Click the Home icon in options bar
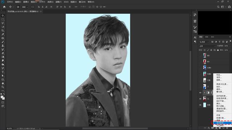 click(4, 7)
